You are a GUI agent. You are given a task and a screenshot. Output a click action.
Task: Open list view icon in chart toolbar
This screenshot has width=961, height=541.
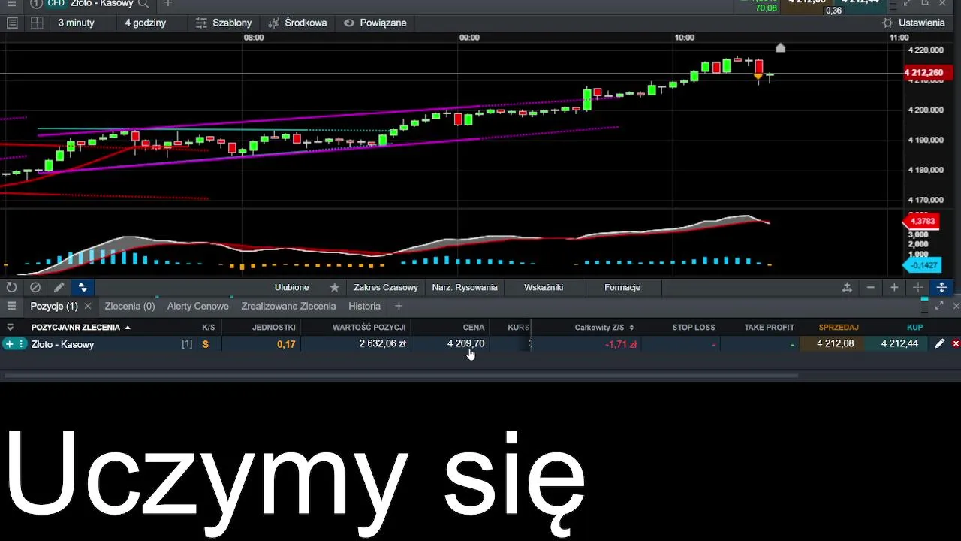12,23
